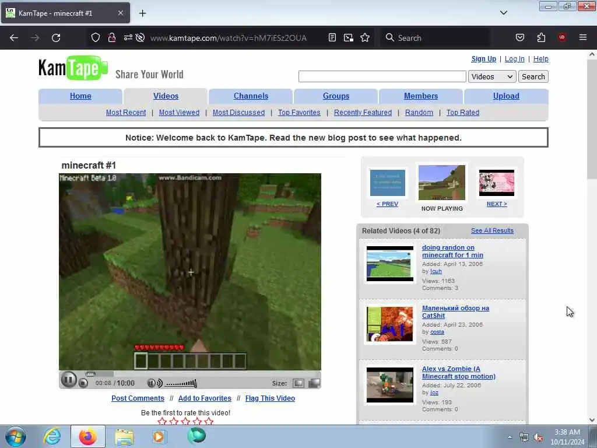Switch to the Groups tab
Viewport: 597px width, 448px height.
click(x=336, y=96)
